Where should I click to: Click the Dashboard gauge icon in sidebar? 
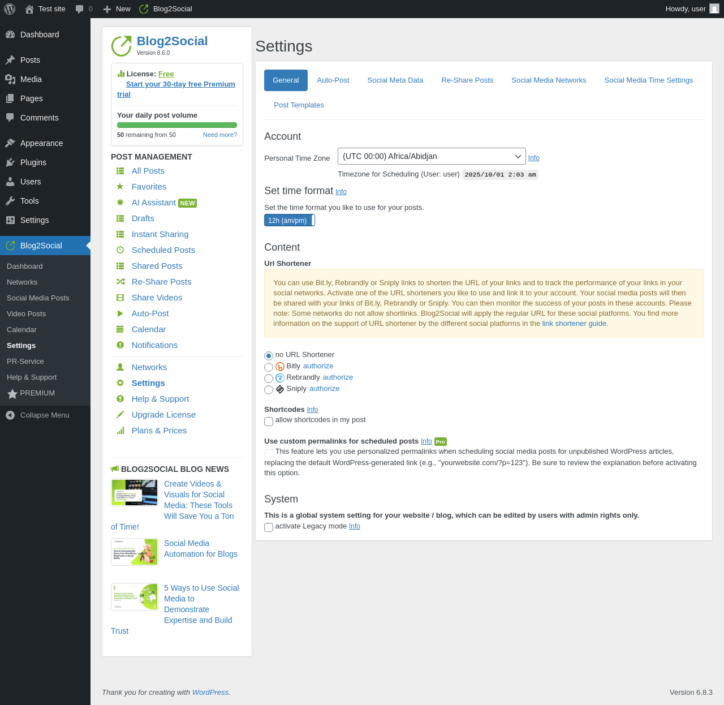(10, 35)
